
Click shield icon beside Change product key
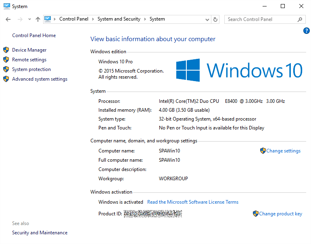pyautogui.click(x=256, y=214)
